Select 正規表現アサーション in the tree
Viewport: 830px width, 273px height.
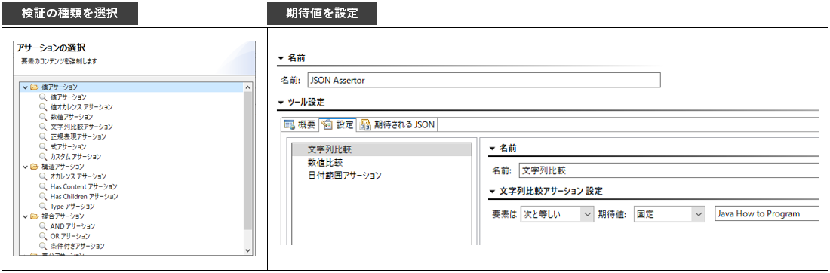click(78, 137)
